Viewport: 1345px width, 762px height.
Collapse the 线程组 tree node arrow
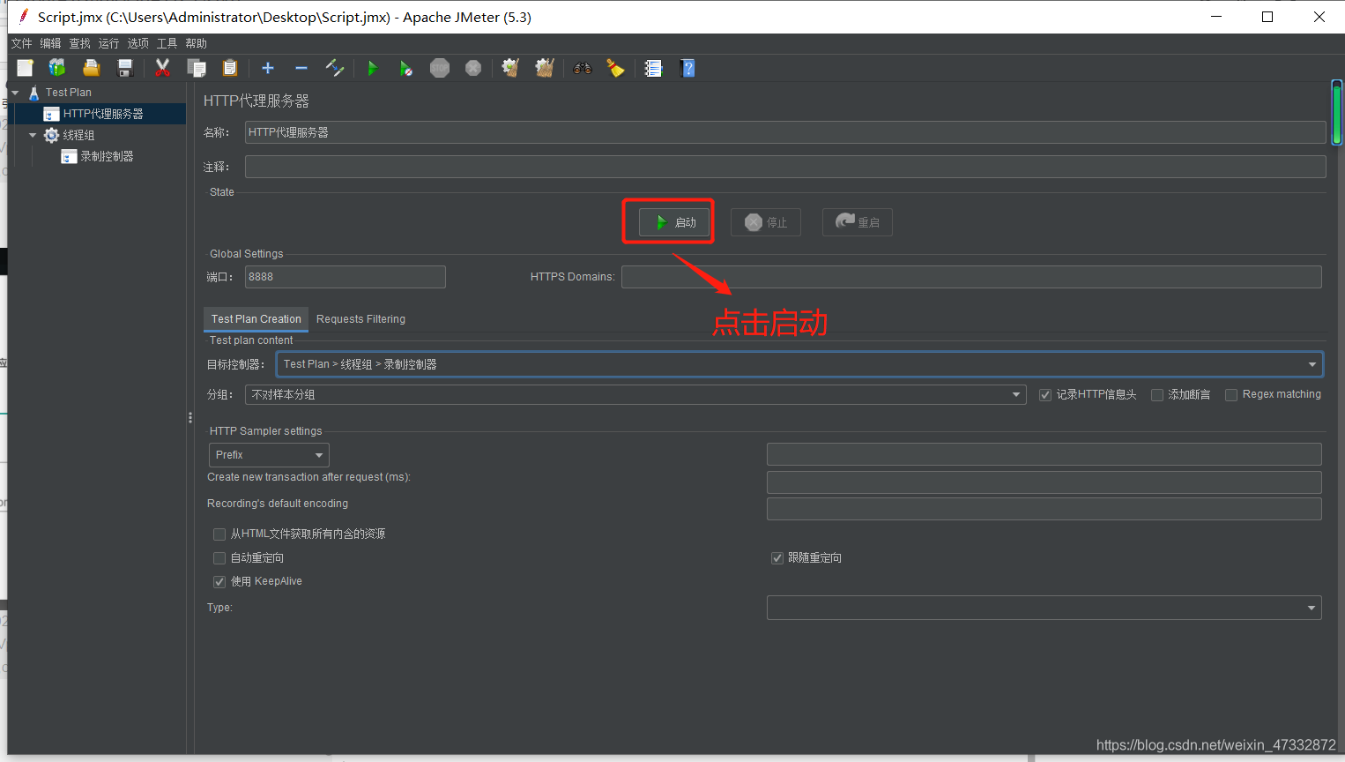[33, 135]
